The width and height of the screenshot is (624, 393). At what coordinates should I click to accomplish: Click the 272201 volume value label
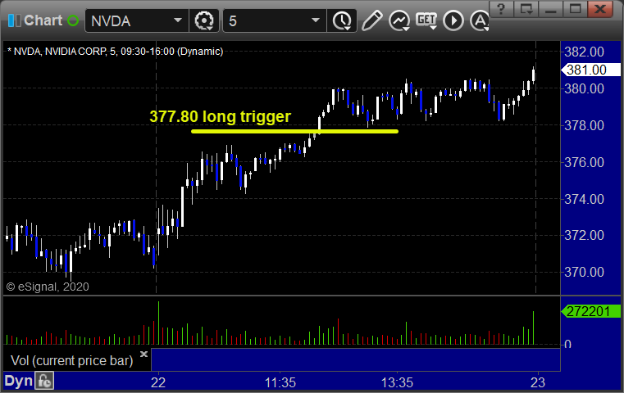click(590, 311)
